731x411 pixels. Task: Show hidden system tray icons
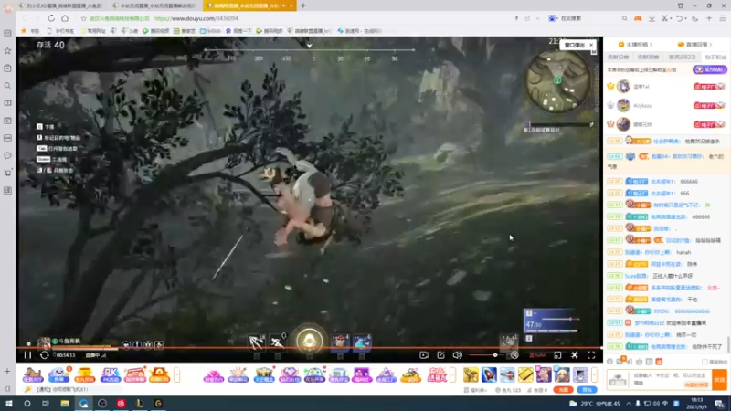click(629, 404)
